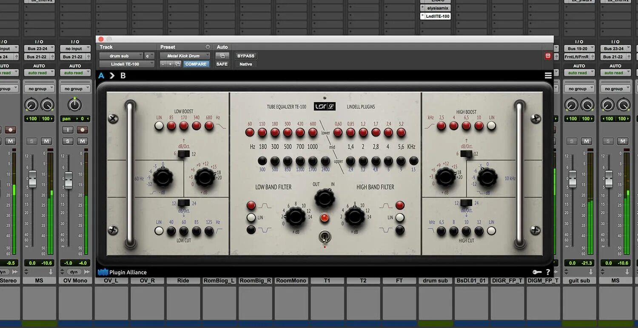Image resolution: width=638 pixels, height=328 pixels.
Task: Open OV Mono 'auto read' automation dropdown
Action: [x=75, y=73]
